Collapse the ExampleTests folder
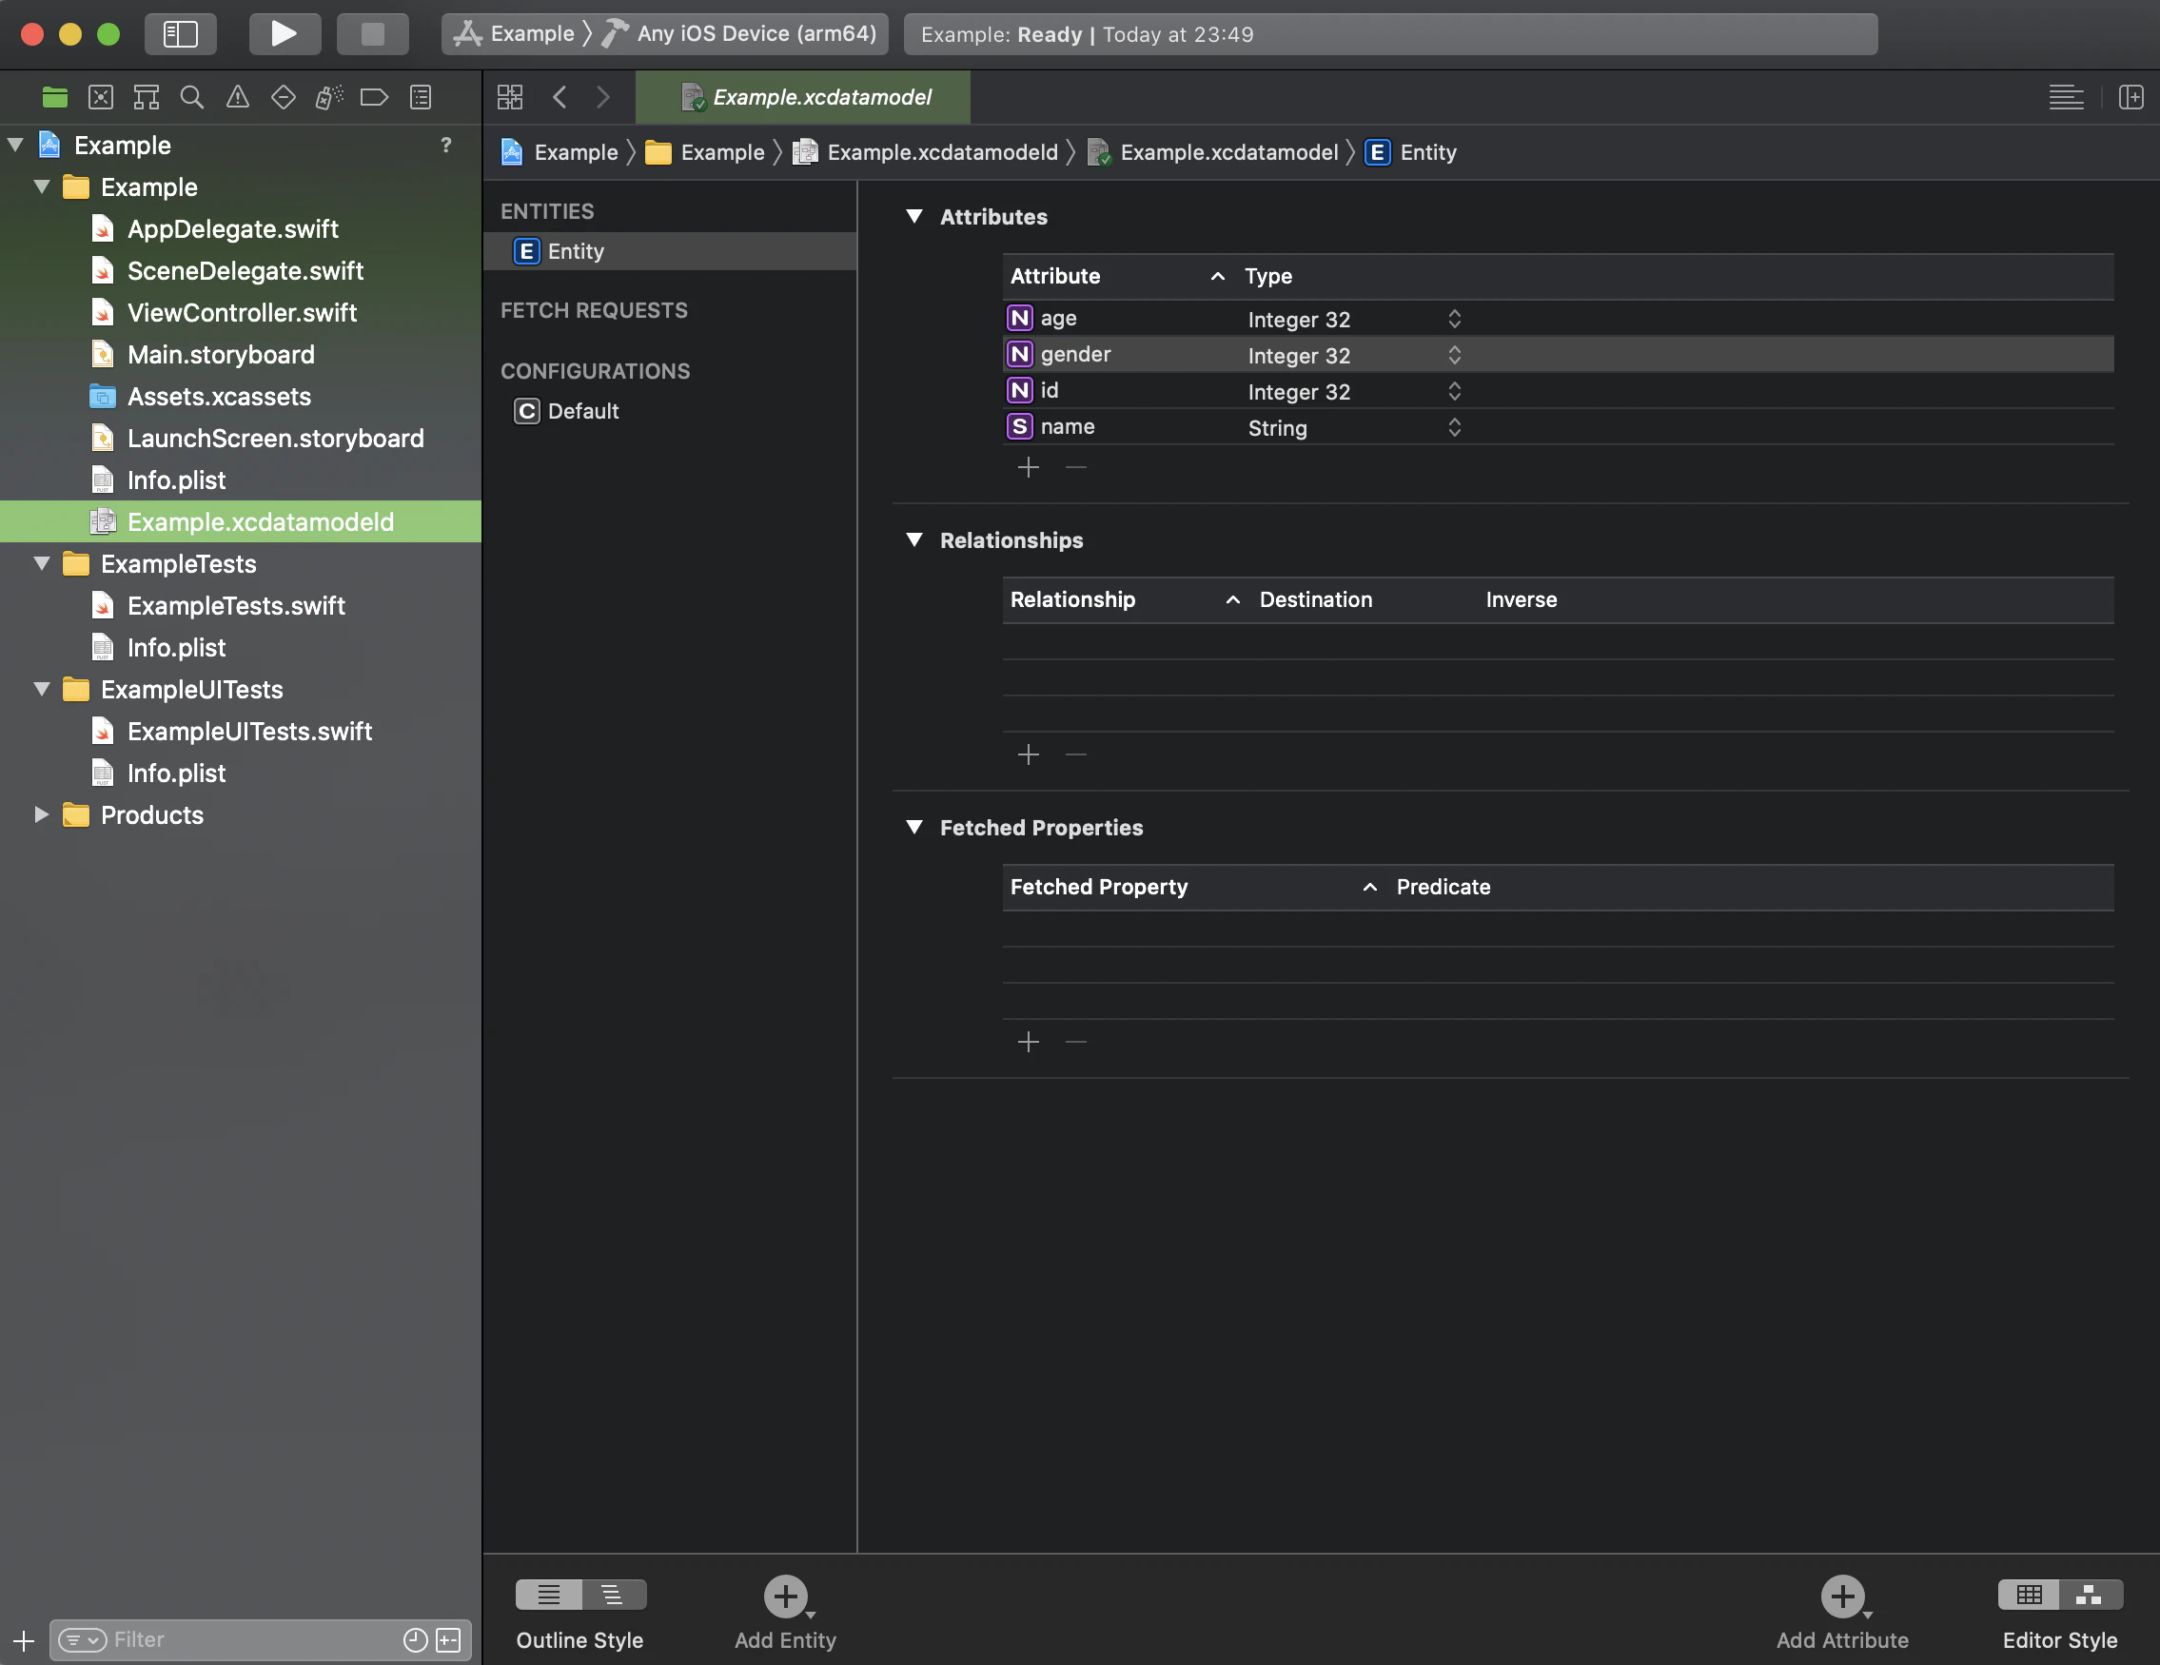The width and height of the screenshot is (2160, 1665). pyautogui.click(x=42, y=563)
